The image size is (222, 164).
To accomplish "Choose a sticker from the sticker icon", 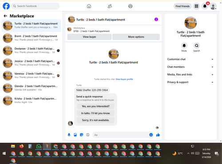I will tap(81, 135).
